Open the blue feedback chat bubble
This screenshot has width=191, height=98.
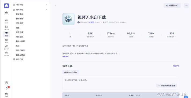click(186, 97)
